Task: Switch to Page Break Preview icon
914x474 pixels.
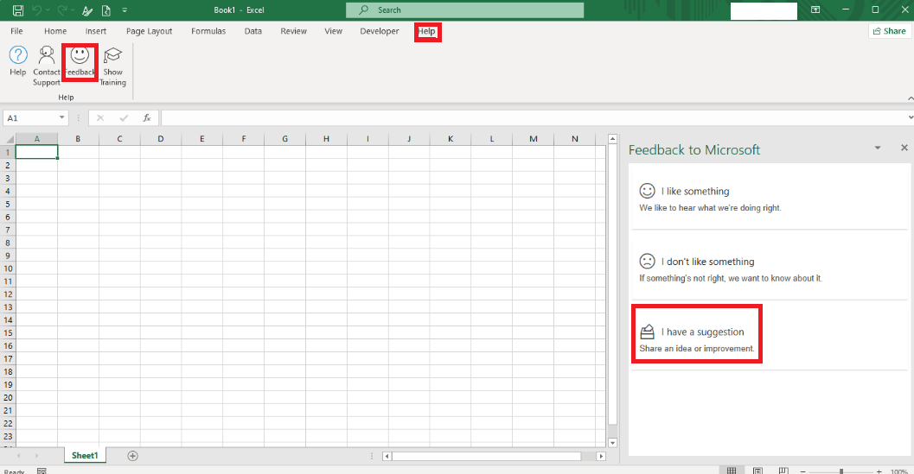Action: (783, 471)
